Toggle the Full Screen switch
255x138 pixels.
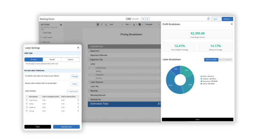click(128, 19)
